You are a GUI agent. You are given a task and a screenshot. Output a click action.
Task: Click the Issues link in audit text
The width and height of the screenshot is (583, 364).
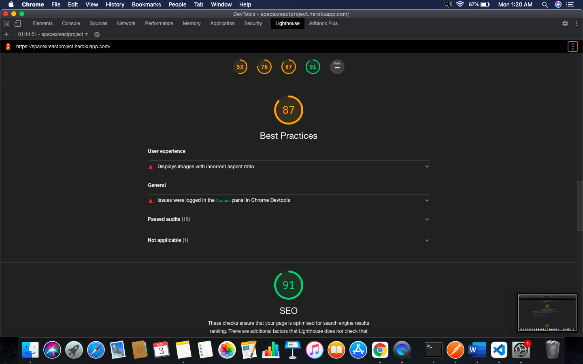(223, 201)
